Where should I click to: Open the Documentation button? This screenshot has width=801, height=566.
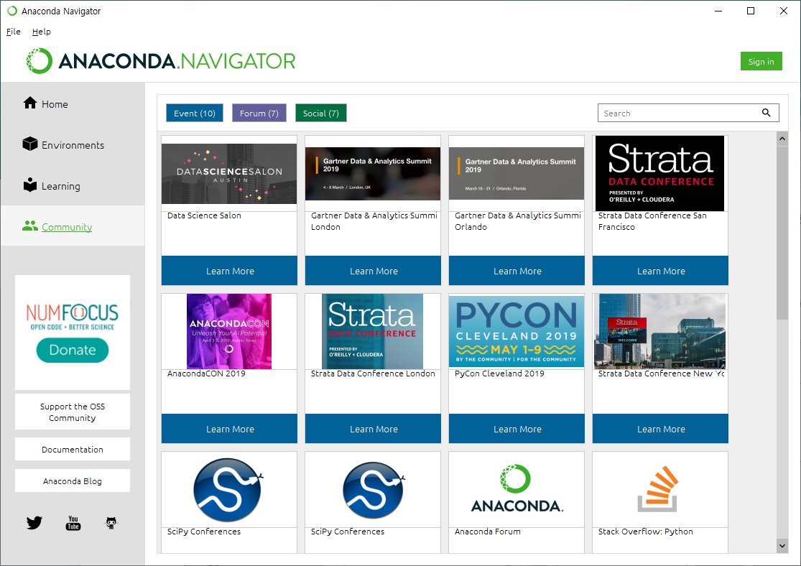[73, 449]
